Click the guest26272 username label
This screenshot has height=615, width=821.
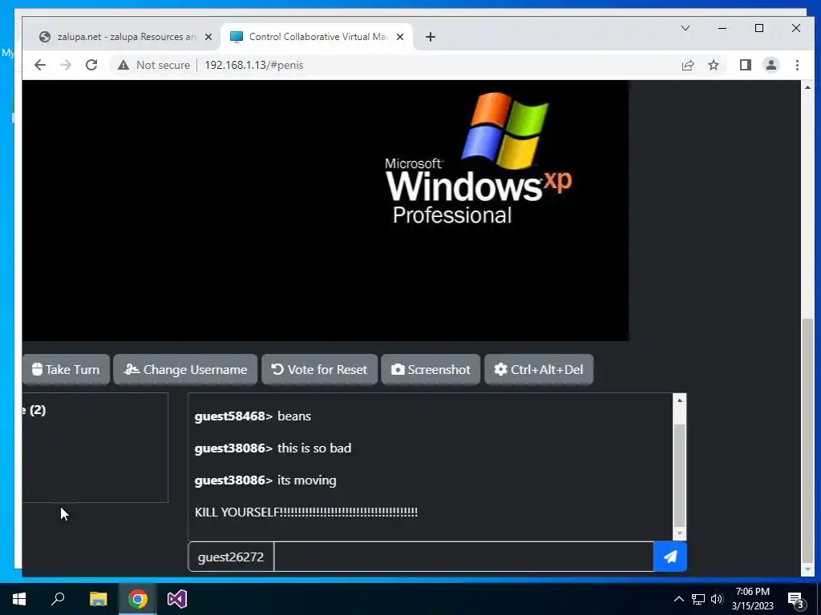click(x=231, y=557)
